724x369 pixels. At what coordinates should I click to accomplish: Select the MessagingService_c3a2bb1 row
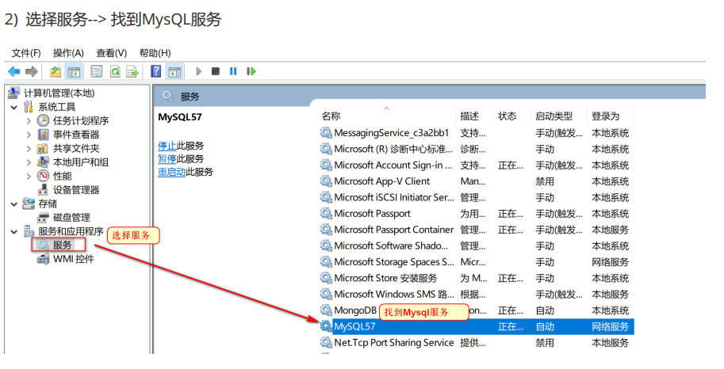click(477, 133)
